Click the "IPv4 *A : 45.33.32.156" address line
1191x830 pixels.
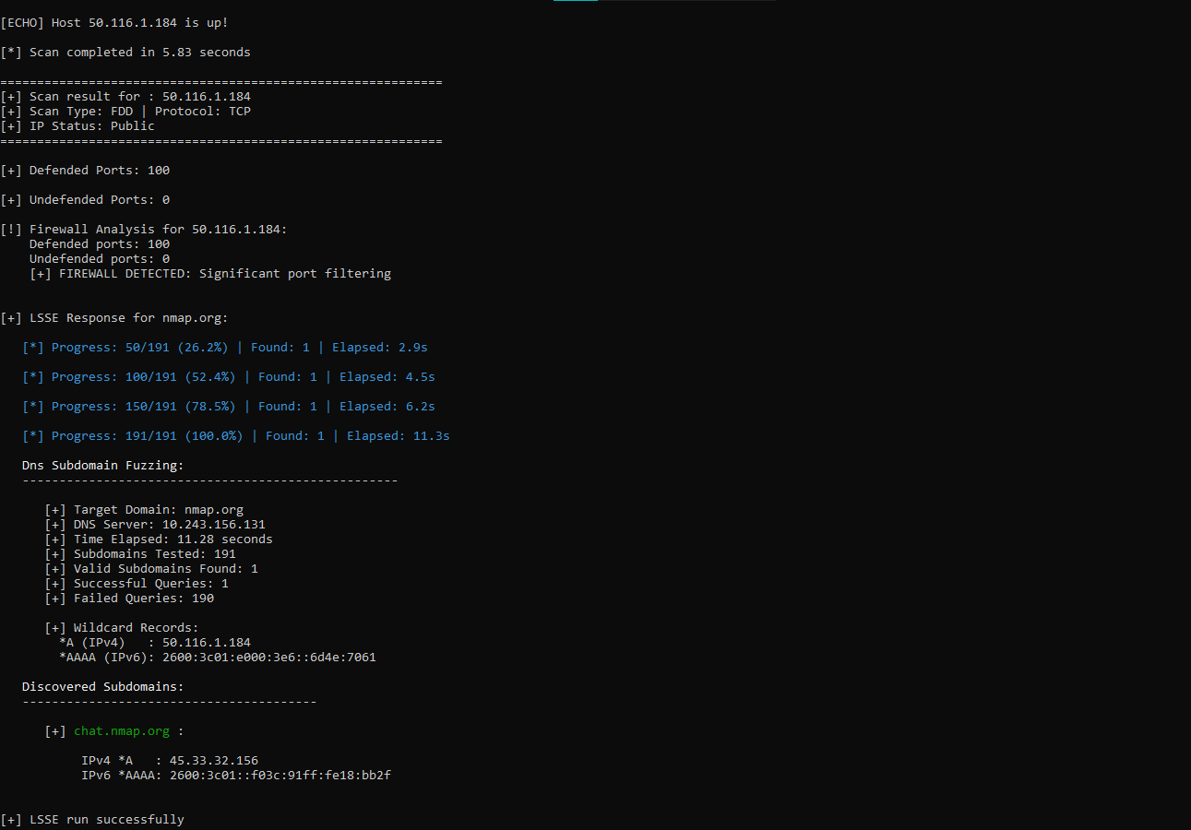pyautogui.click(x=170, y=760)
